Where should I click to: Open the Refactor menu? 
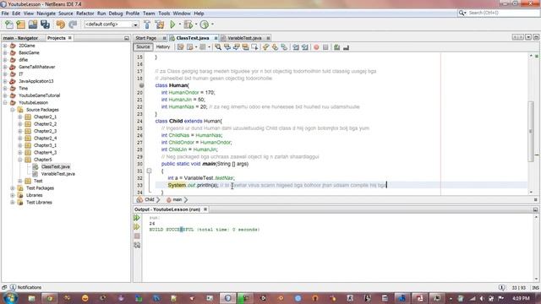85,14
